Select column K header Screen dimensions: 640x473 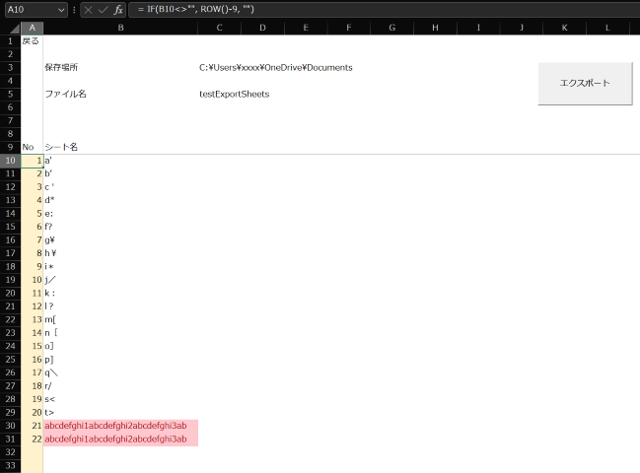coord(564,29)
